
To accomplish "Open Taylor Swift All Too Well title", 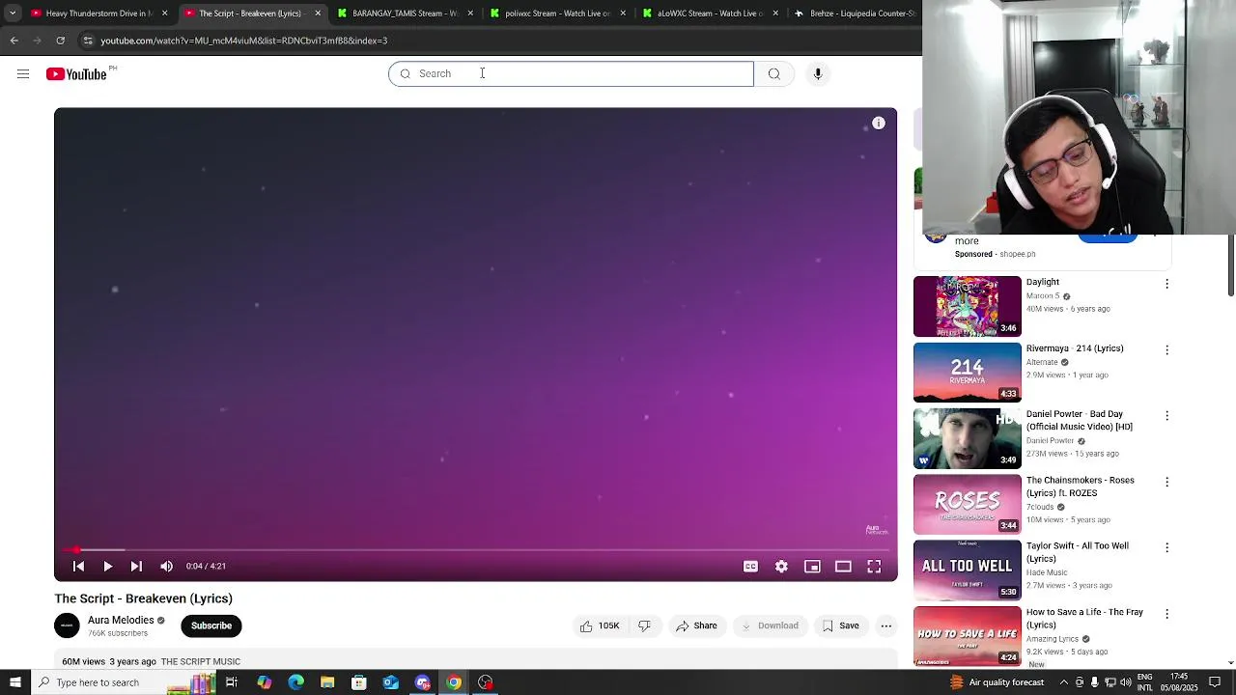I will [1078, 552].
